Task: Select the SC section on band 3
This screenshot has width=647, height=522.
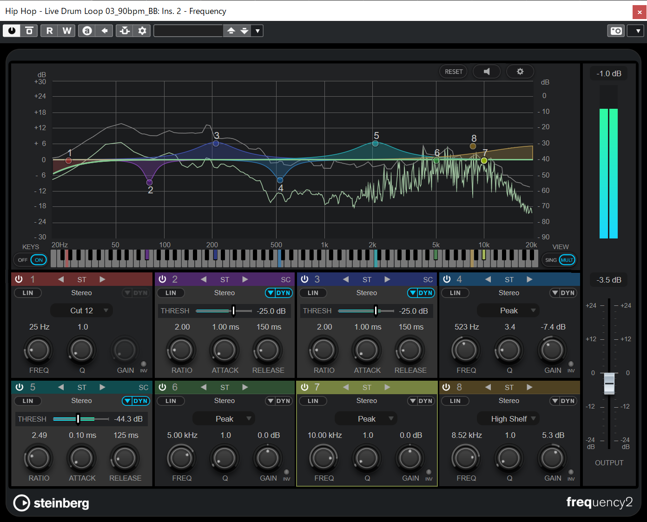Action: click(x=428, y=279)
